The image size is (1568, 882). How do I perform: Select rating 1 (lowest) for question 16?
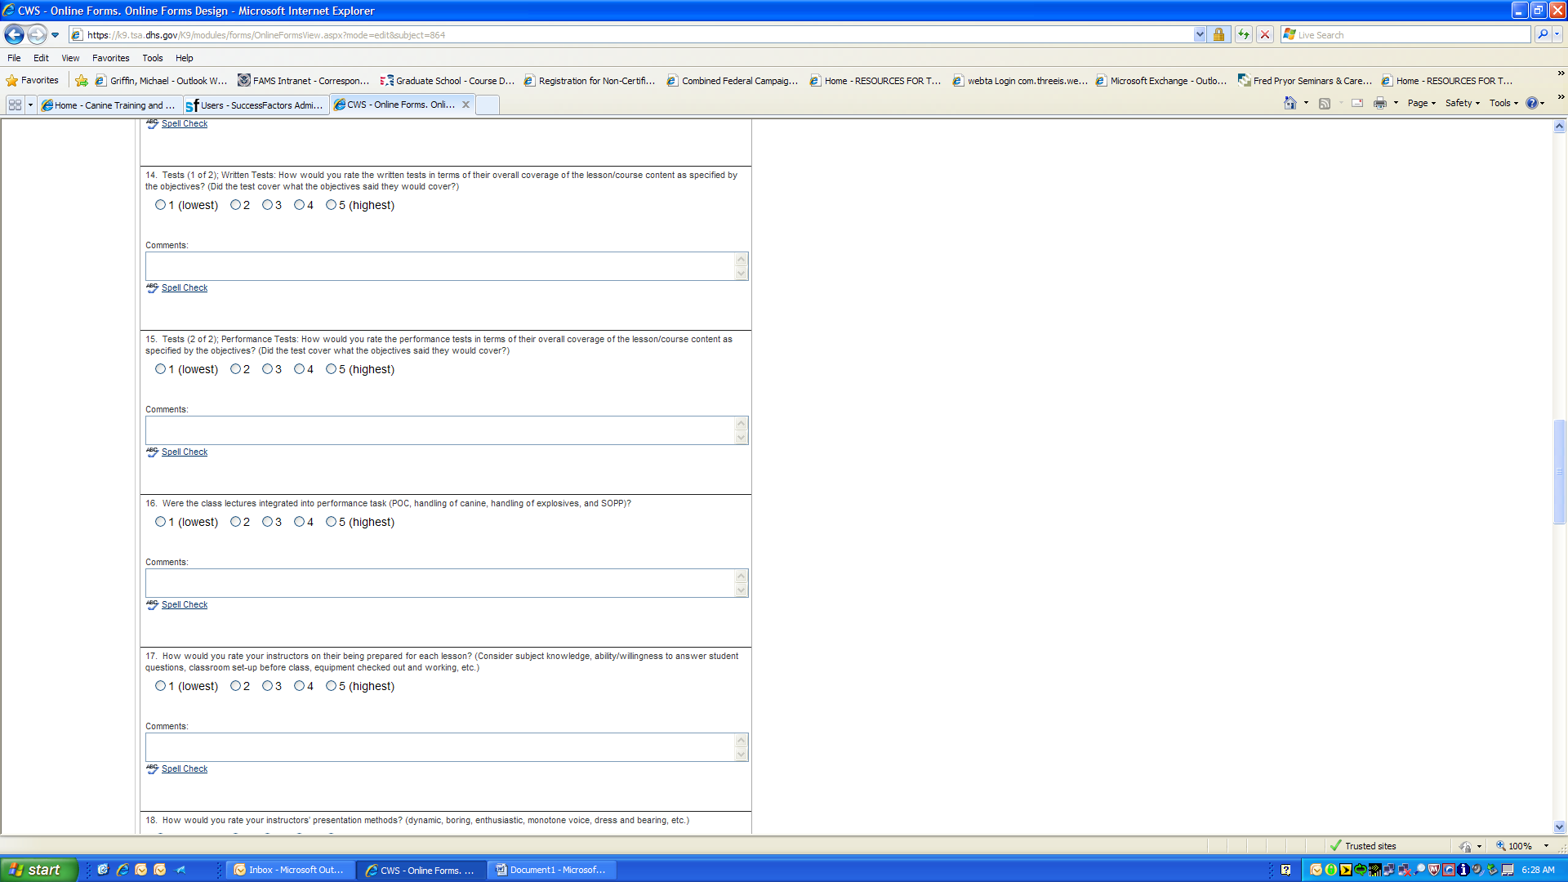(x=160, y=522)
